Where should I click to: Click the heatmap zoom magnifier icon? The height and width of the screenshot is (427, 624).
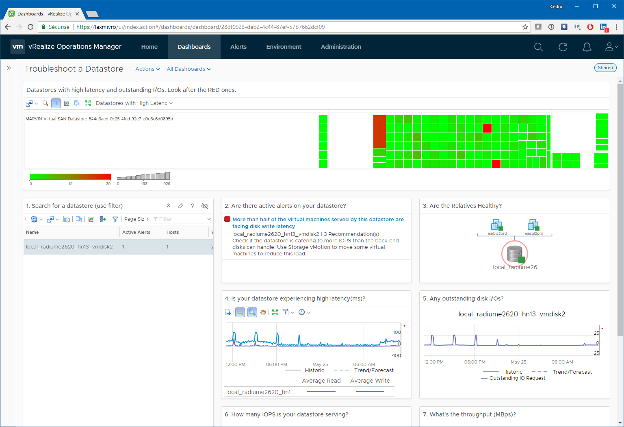pos(45,103)
